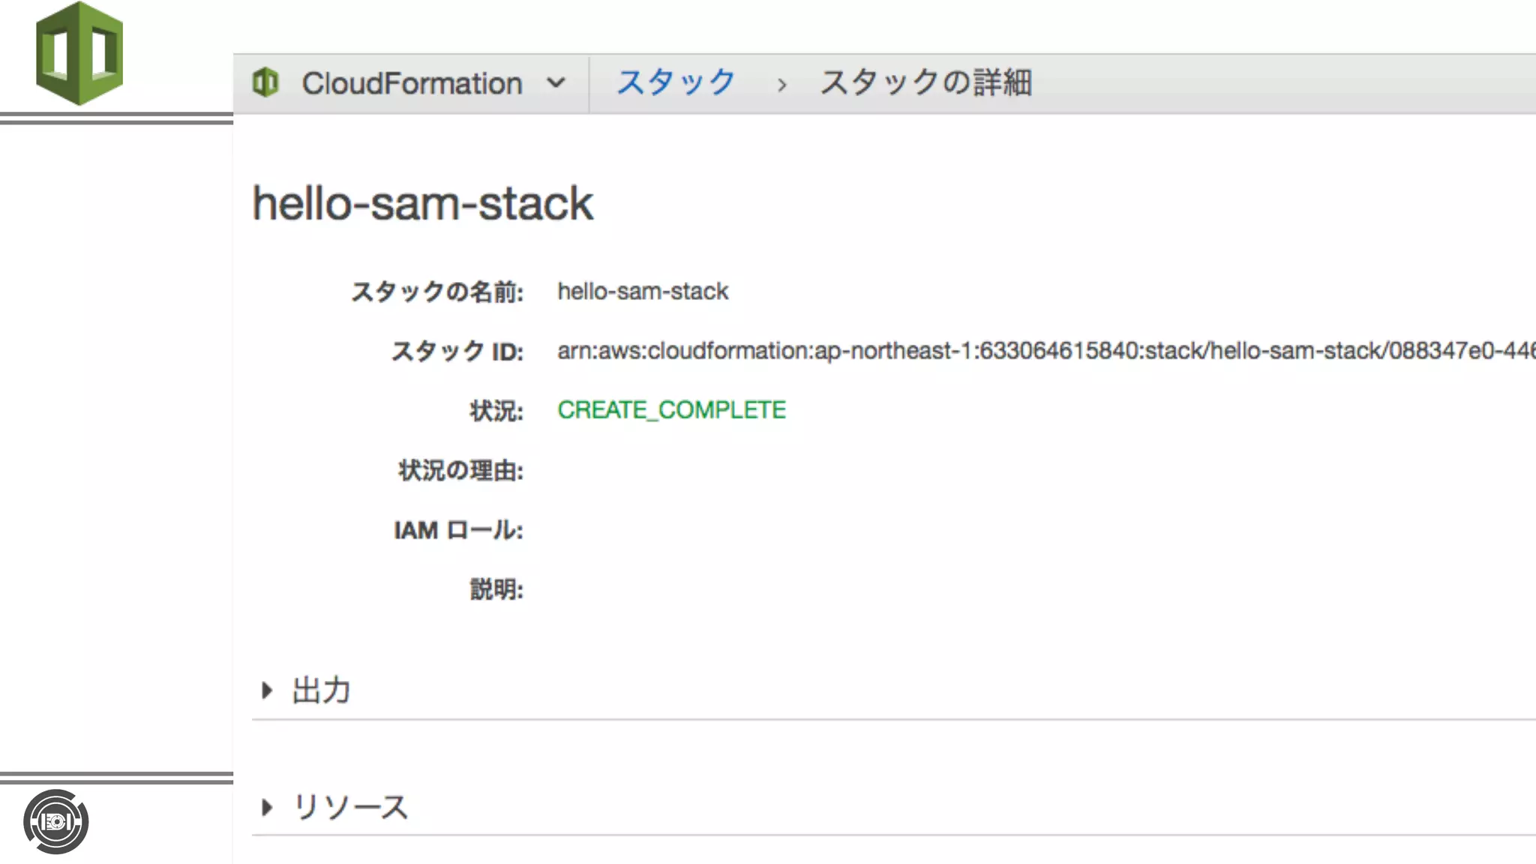
Task: Click the 状況の理由 field label
Action: (460, 471)
